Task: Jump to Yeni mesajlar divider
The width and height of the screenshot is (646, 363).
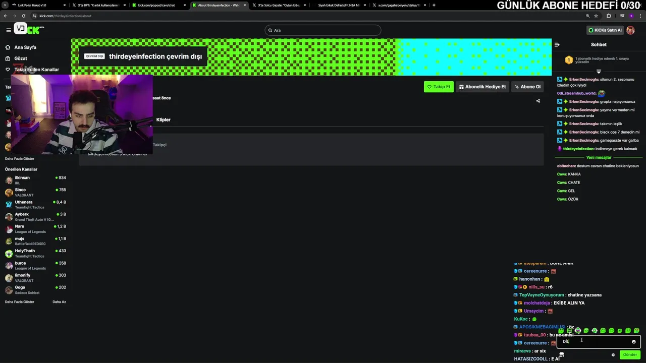Action: tap(599, 157)
